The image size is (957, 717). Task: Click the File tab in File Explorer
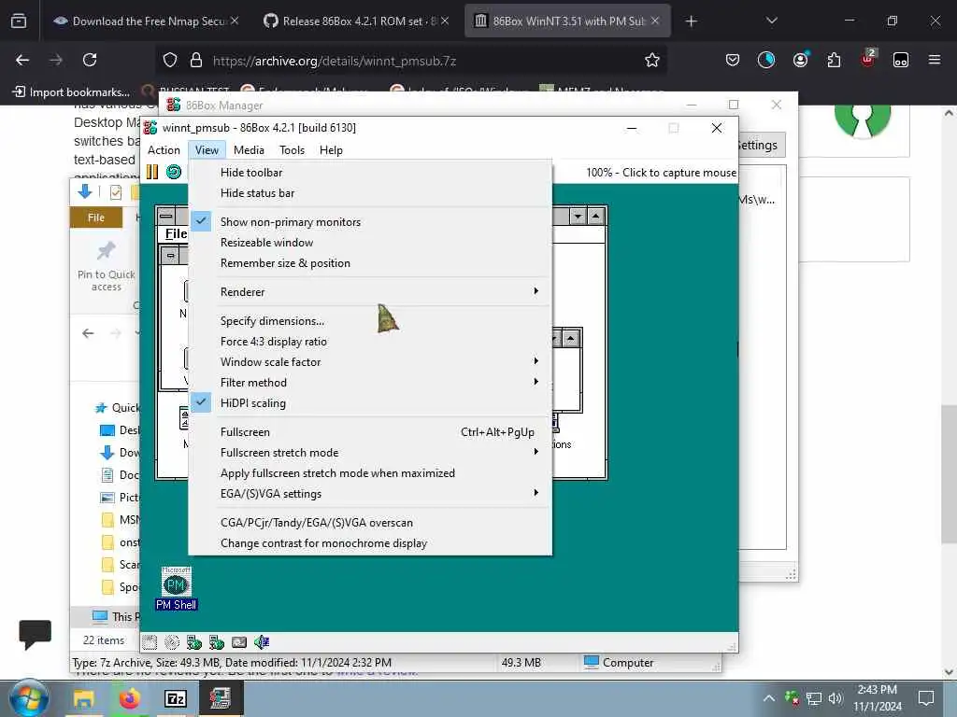96,218
